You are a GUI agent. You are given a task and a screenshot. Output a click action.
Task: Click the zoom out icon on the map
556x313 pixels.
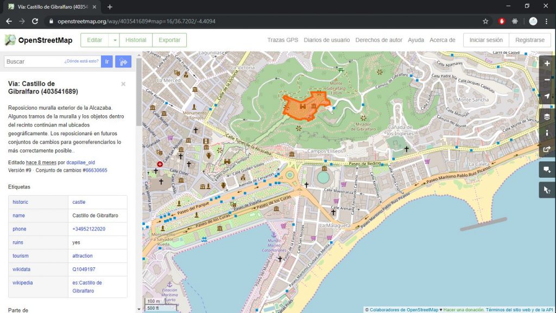pyautogui.click(x=547, y=79)
